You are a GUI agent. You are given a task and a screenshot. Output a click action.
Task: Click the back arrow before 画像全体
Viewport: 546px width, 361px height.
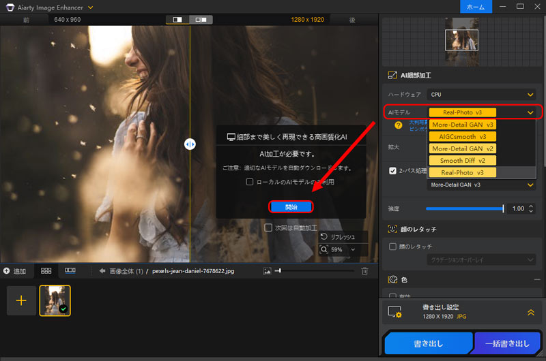102,270
